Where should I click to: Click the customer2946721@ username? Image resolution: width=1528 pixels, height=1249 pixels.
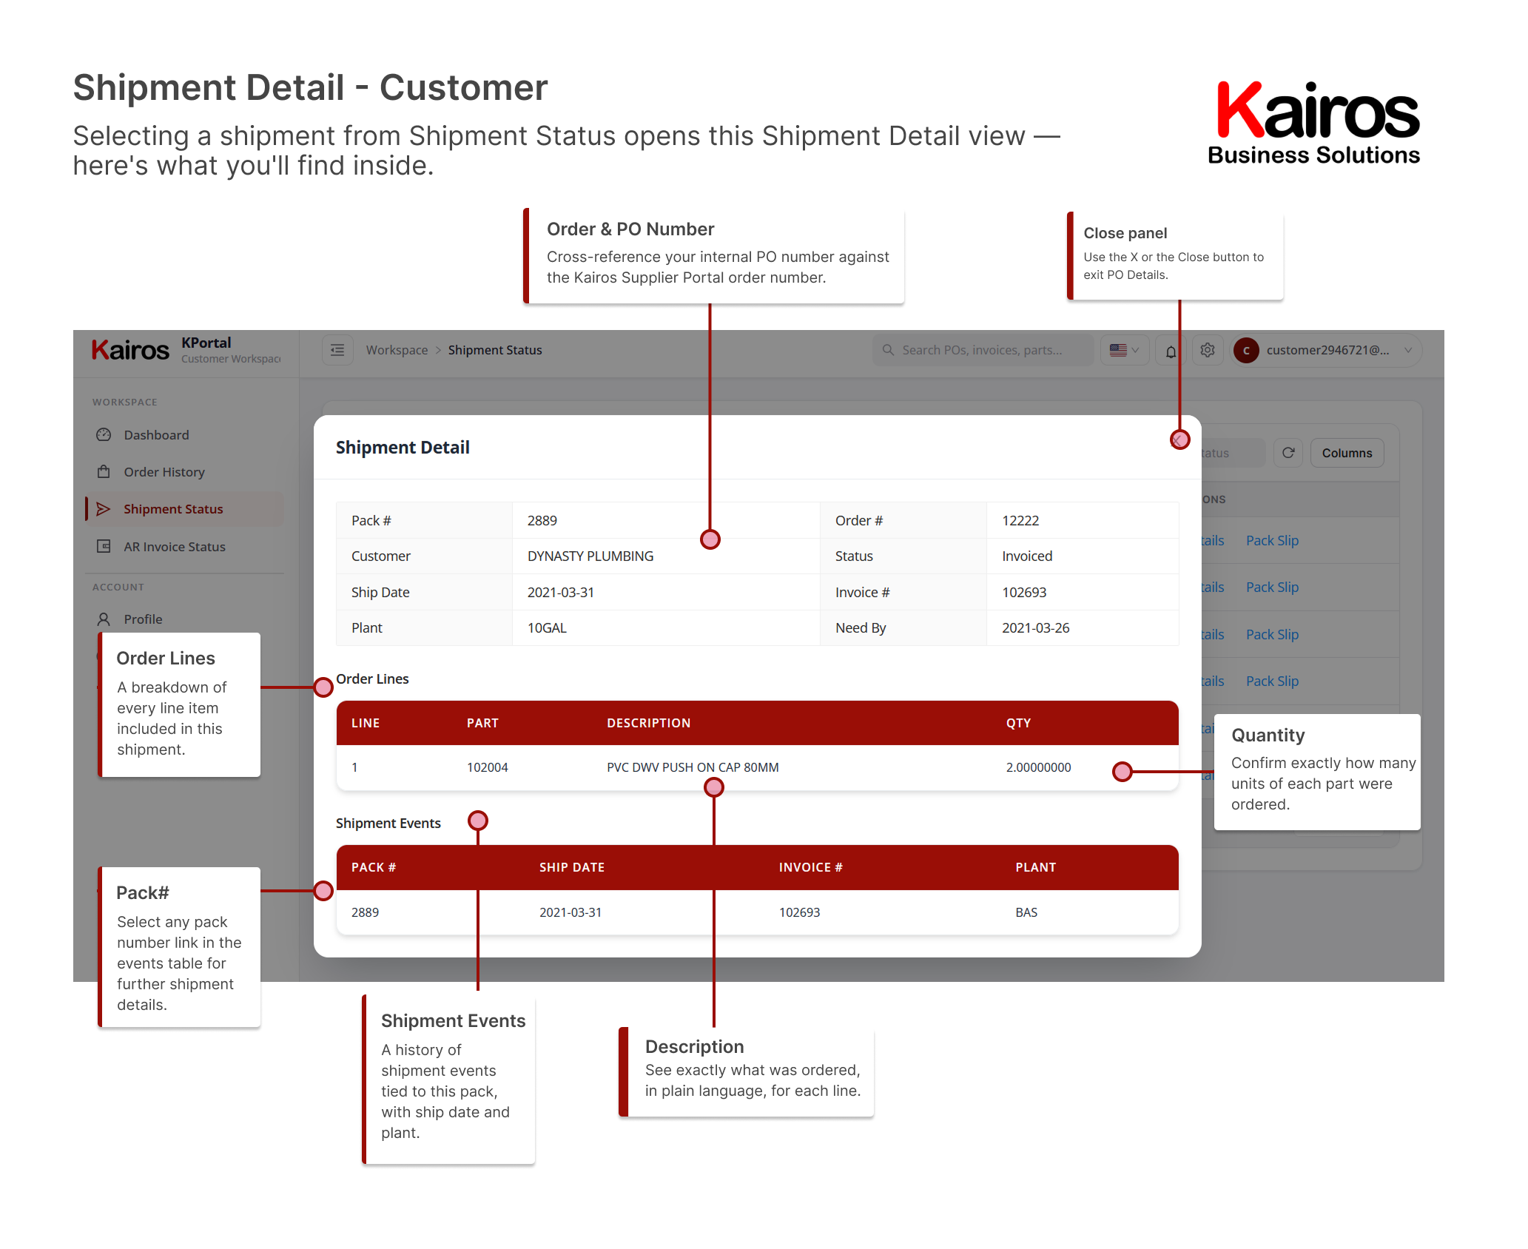click(x=1327, y=350)
